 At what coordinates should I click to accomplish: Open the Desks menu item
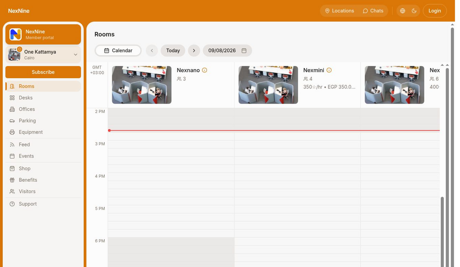43,97
